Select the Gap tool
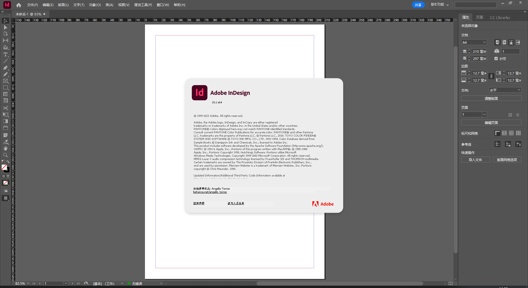The height and width of the screenshot is (288, 528). (x=5, y=40)
